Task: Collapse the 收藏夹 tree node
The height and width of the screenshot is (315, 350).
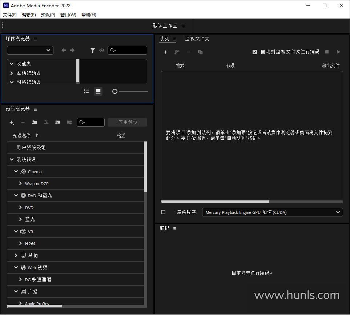Action: tap(12, 64)
